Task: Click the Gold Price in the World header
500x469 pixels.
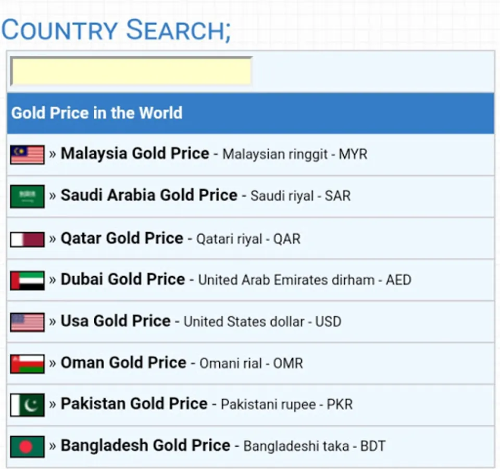Action: coord(97,113)
